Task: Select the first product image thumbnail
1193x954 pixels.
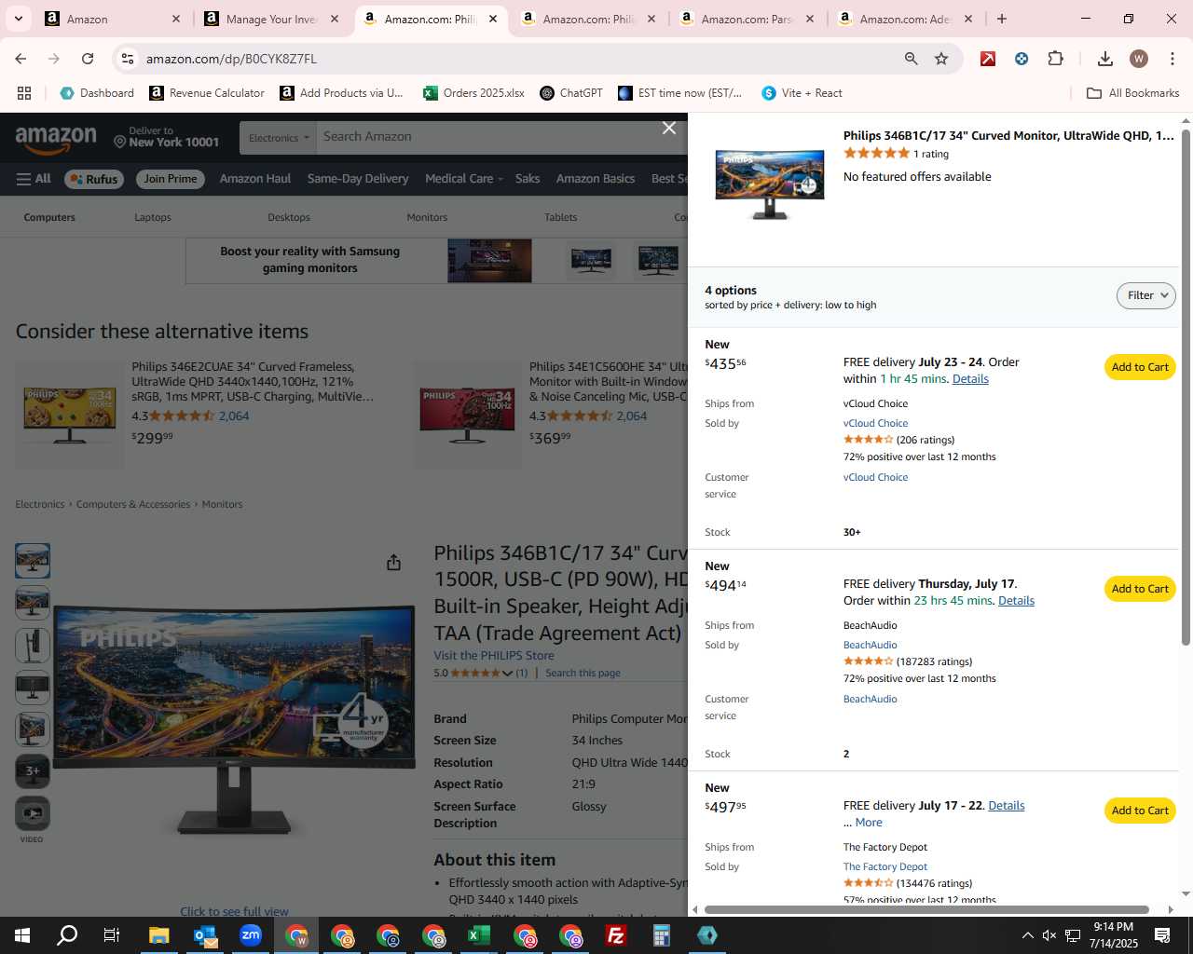Action: pos(33,561)
